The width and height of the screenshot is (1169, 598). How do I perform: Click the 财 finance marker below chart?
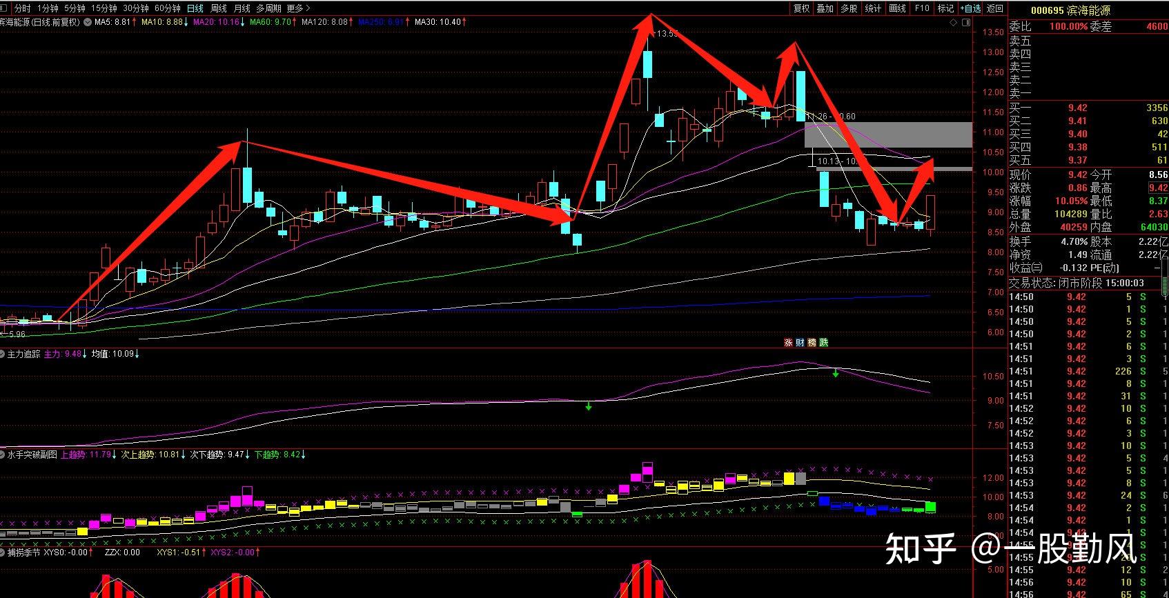click(x=800, y=342)
